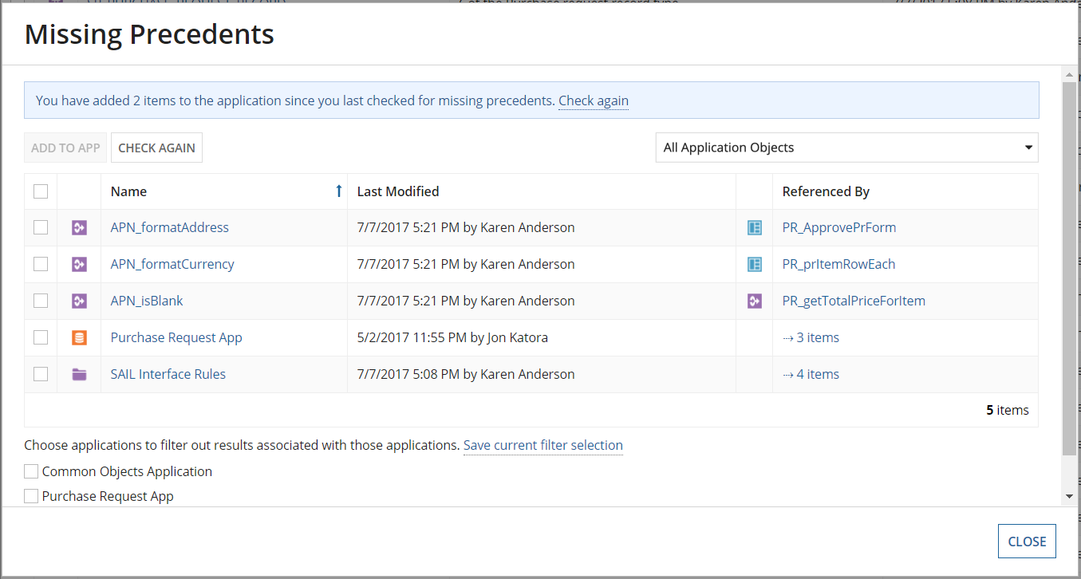Open the PR_ApprovePrForm interface link
This screenshot has height=579, width=1081.
tap(839, 228)
